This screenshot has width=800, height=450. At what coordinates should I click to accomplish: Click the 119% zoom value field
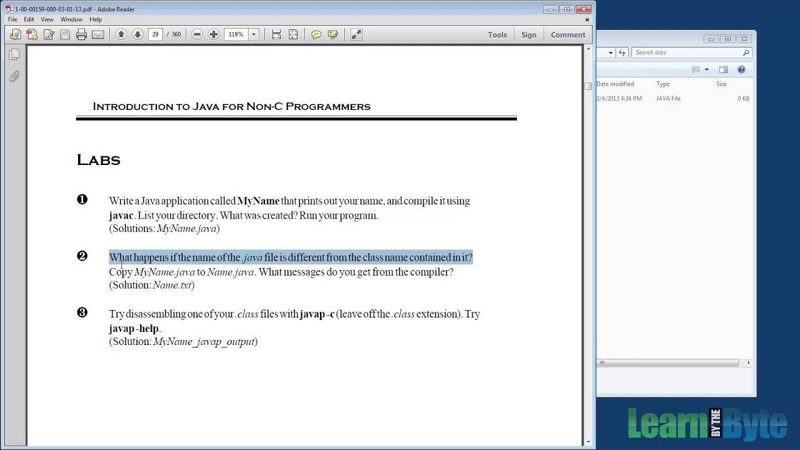(236, 34)
